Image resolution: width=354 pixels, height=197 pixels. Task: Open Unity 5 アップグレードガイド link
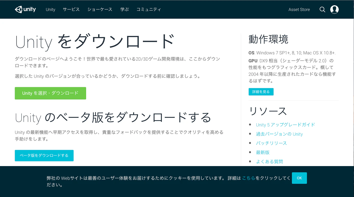(x=285, y=125)
